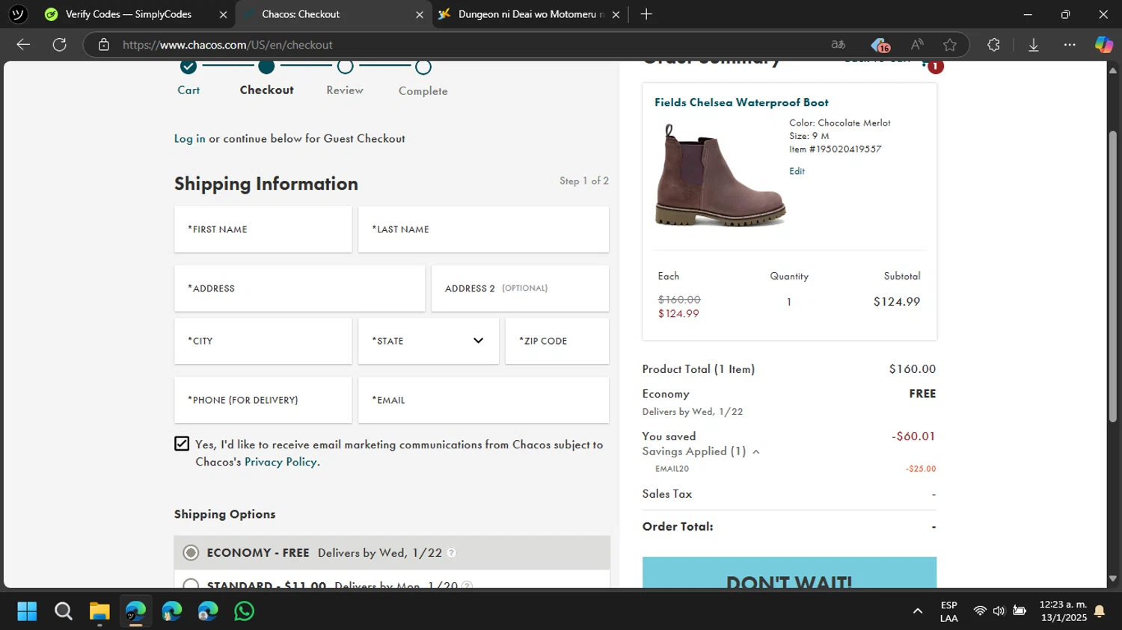Close the Dungeon ni Deai tab

[616, 14]
